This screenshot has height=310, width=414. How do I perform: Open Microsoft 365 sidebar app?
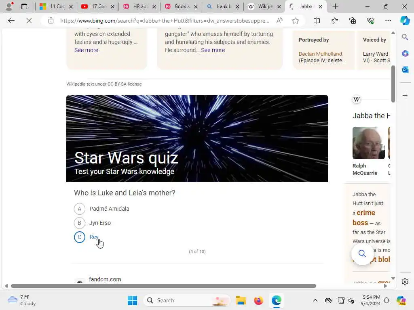point(405,54)
